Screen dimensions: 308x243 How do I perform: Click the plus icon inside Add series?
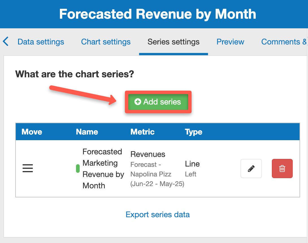(138, 102)
